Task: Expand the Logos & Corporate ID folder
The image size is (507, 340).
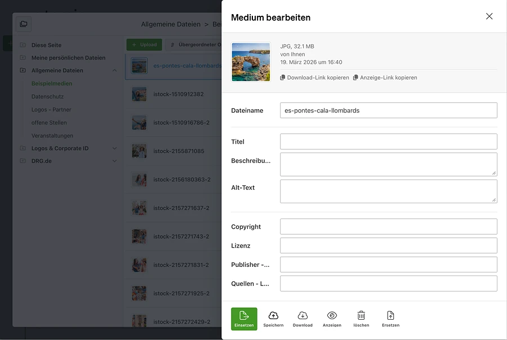Action: click(x=115, y=149)
